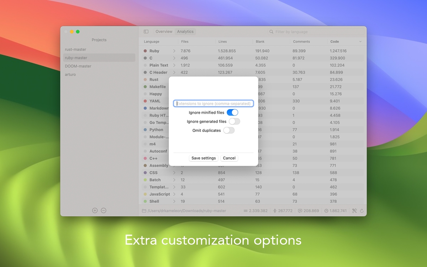Enable Ignore generated files switch
This screenshot has width=427, height=267.
click(x=234, y=121)
